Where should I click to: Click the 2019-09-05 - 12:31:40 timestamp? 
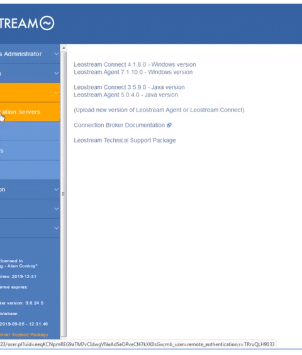(x=24, y=324)
